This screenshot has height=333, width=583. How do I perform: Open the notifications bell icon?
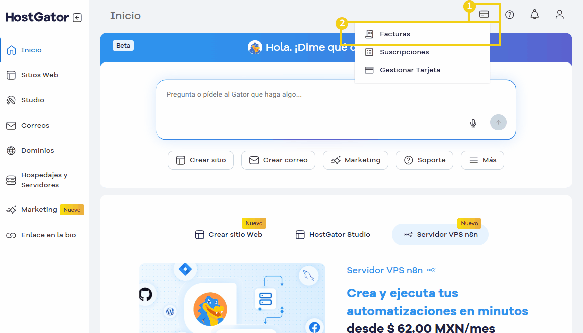534,15
